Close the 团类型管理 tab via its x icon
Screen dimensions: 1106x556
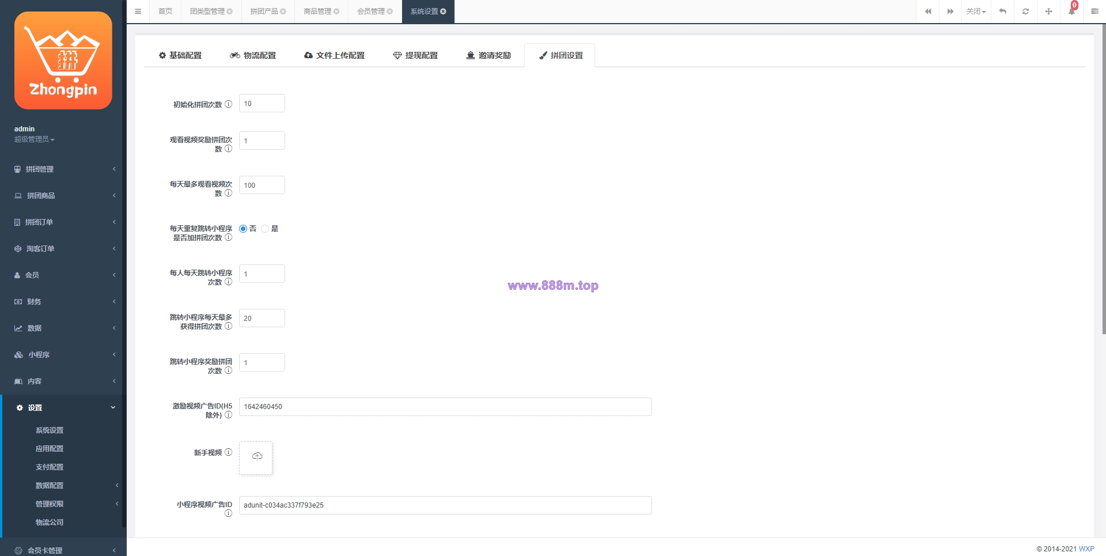pos(230,12)
